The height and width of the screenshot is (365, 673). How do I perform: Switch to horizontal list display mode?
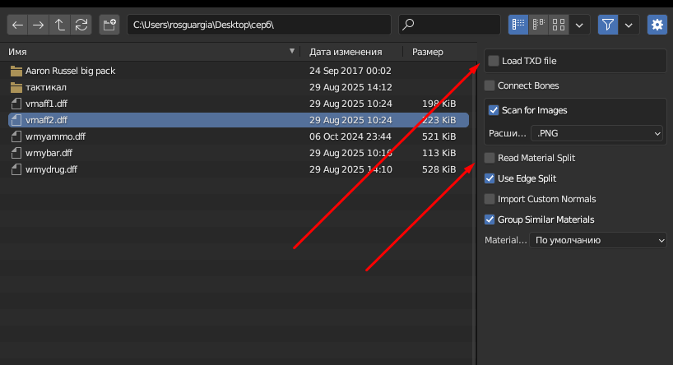[x=539, y=25]
